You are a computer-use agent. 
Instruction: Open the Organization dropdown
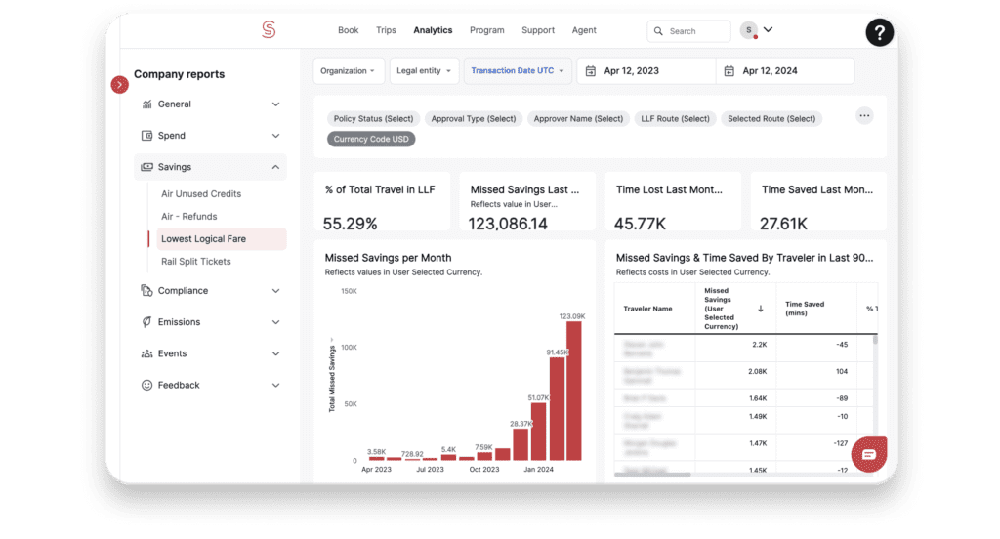click(x=348, y=71)
